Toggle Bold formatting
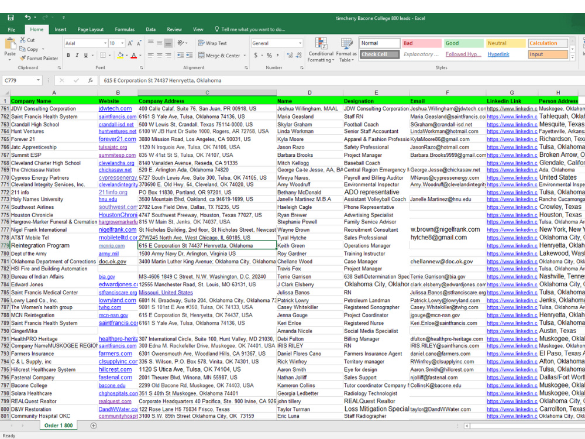 click(68, 55)
